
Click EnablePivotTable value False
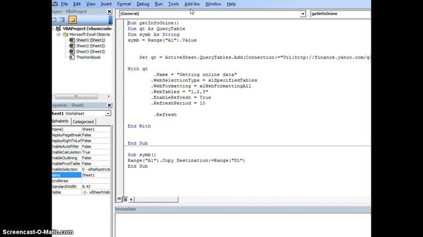click(96, 164)
